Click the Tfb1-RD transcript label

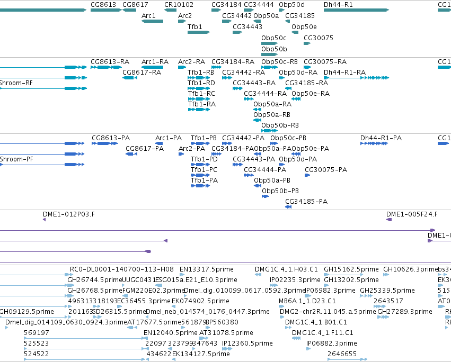pos(201,83)
